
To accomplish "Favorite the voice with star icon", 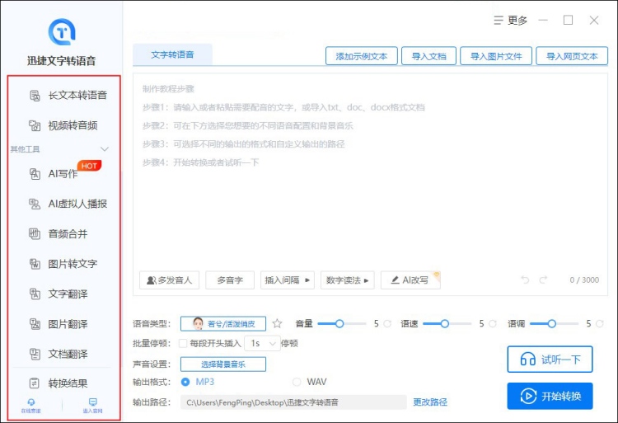I will coord(277,324).
